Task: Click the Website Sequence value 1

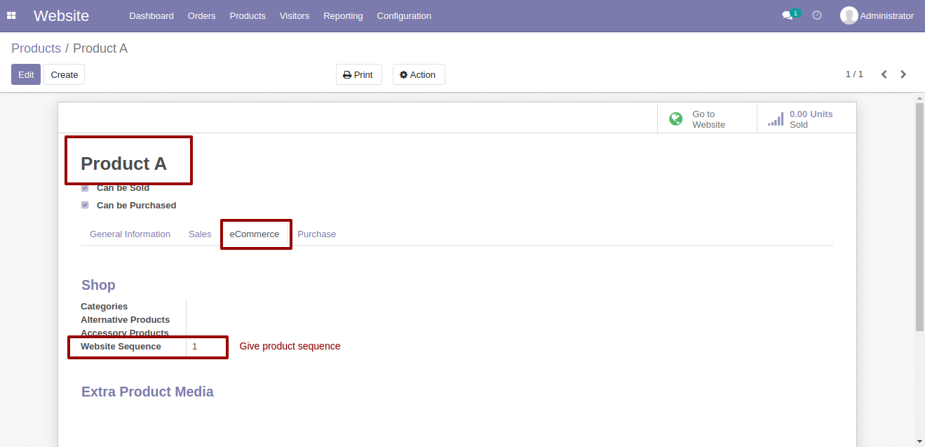Action: click(195, 347)
